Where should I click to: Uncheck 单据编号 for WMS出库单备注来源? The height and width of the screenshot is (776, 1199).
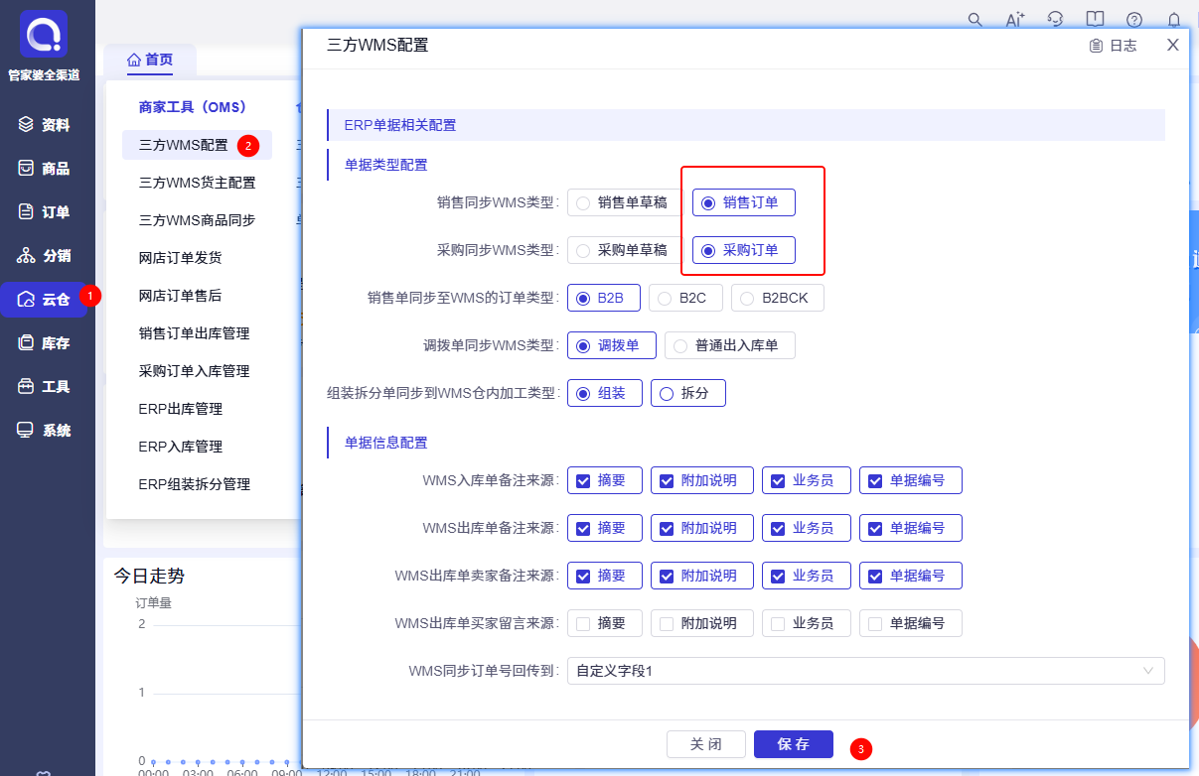pyautogui.click(x=911, y=528)
